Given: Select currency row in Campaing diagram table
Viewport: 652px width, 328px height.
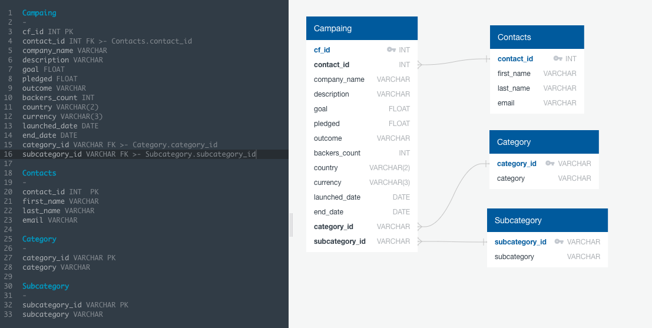Looking at the screenshot, I should (x=362, y=183).
